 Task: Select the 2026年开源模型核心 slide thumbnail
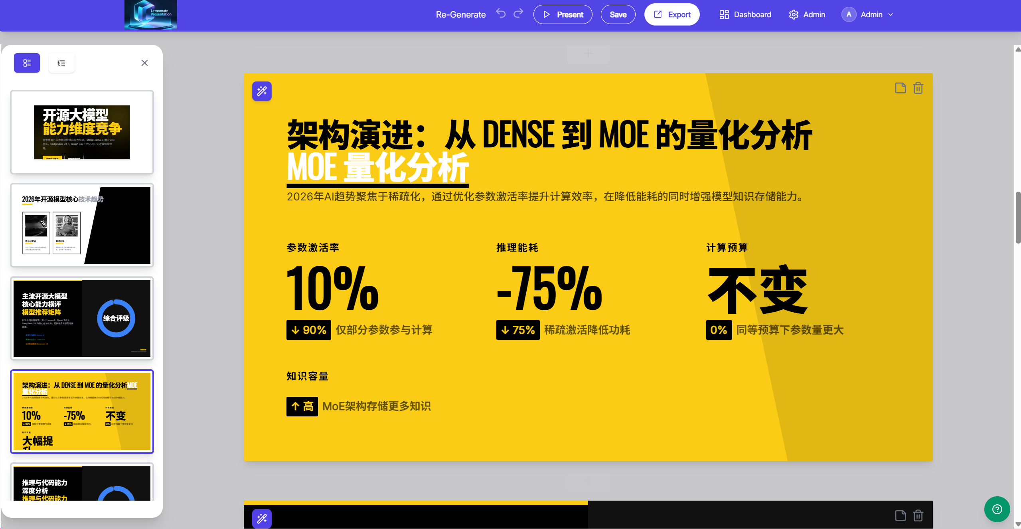click(x=82, y=225)
